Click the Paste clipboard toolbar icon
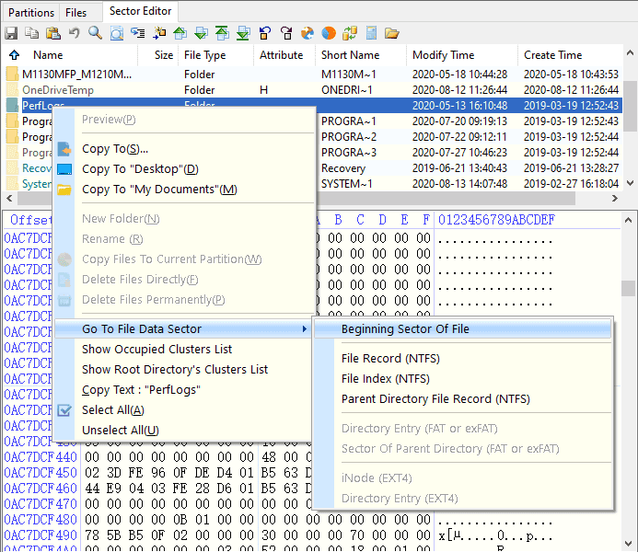The height and width of the screenshot is (552, 638). 53,33
